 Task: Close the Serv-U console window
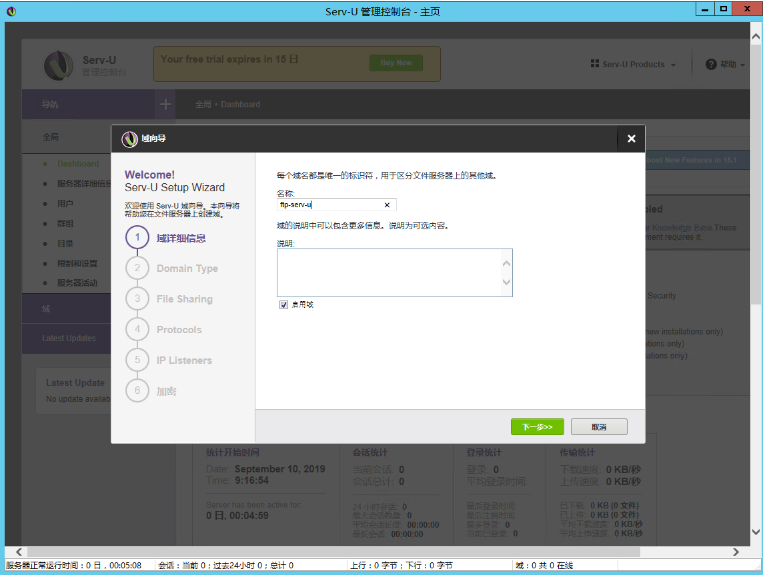click(747, 9)
